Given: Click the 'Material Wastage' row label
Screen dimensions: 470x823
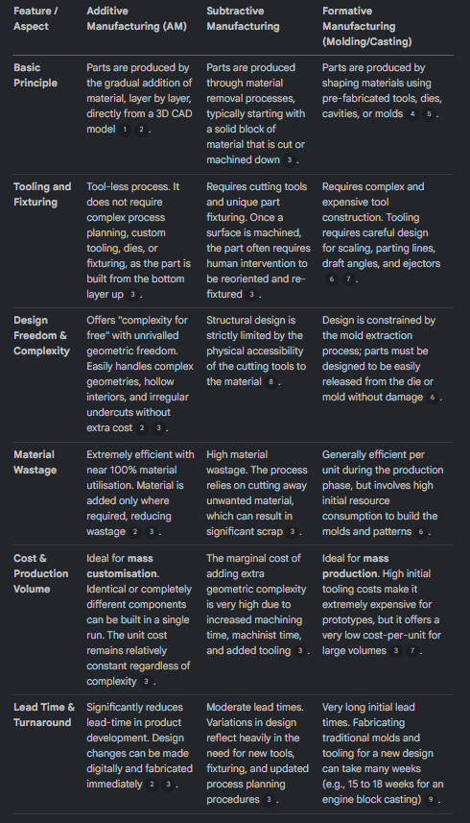Looking at the screenshot, I should click(x=35, y=462).
